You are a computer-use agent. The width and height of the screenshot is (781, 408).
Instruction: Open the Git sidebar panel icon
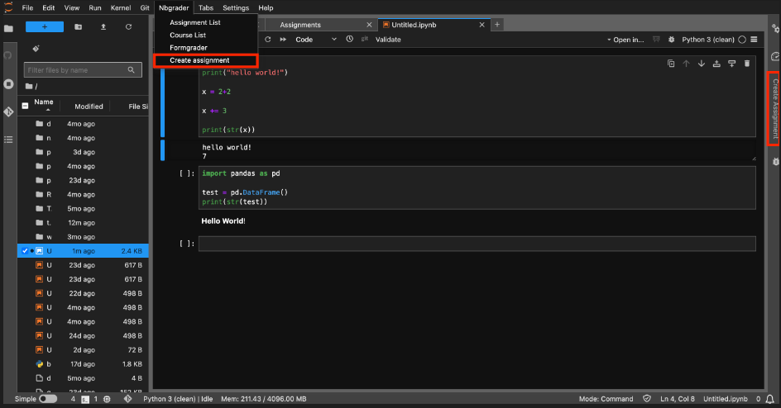pos(8,111)
